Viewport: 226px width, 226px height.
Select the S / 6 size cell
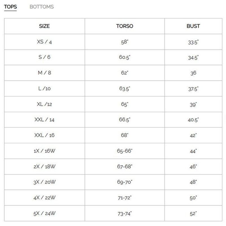[44, 57]
